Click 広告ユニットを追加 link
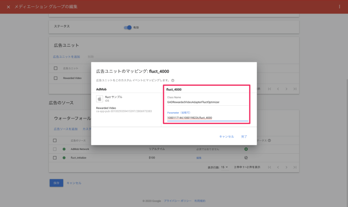Viewport: 348px width, 207px height. (66, 57)
